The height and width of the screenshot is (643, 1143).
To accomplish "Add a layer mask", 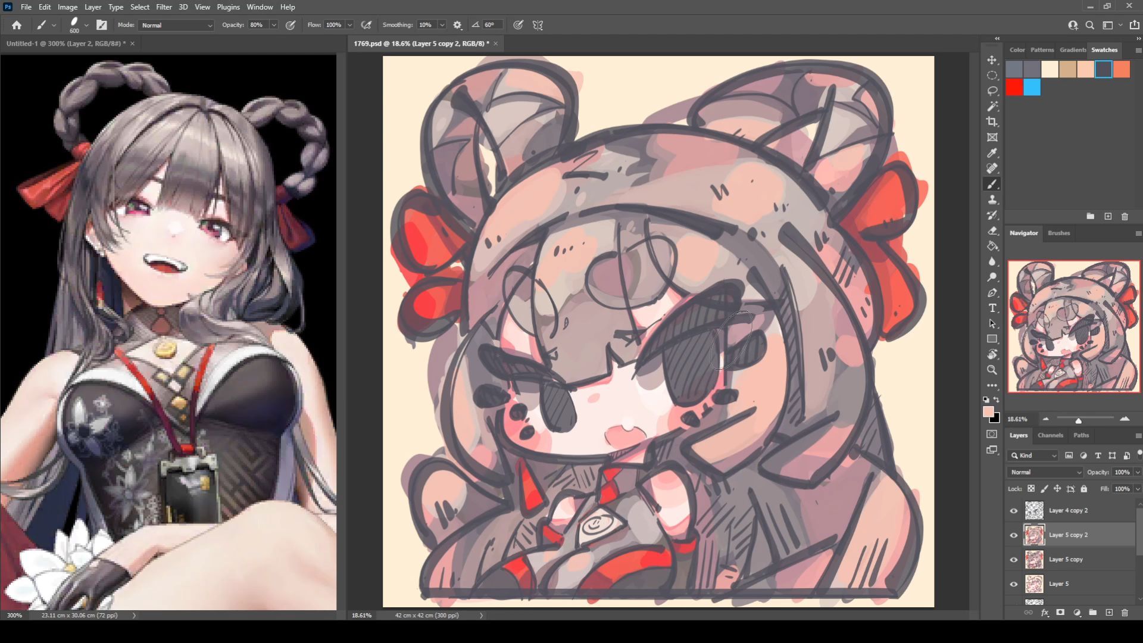I will [1060, 612].
